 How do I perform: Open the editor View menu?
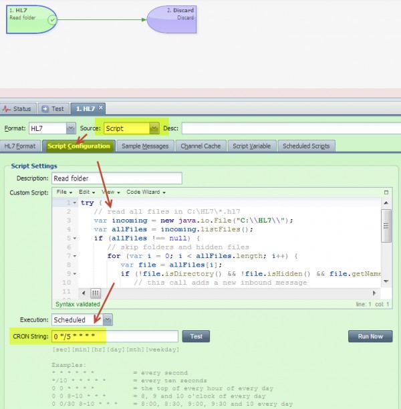[x=111, y=192]
